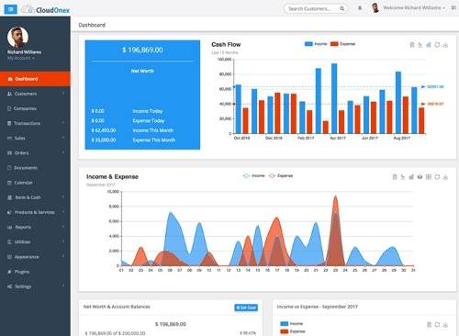This screenshot has width=459, height=336.
Task: Expand the Bank & Cash submenu arrow
Action: point(63,196)
